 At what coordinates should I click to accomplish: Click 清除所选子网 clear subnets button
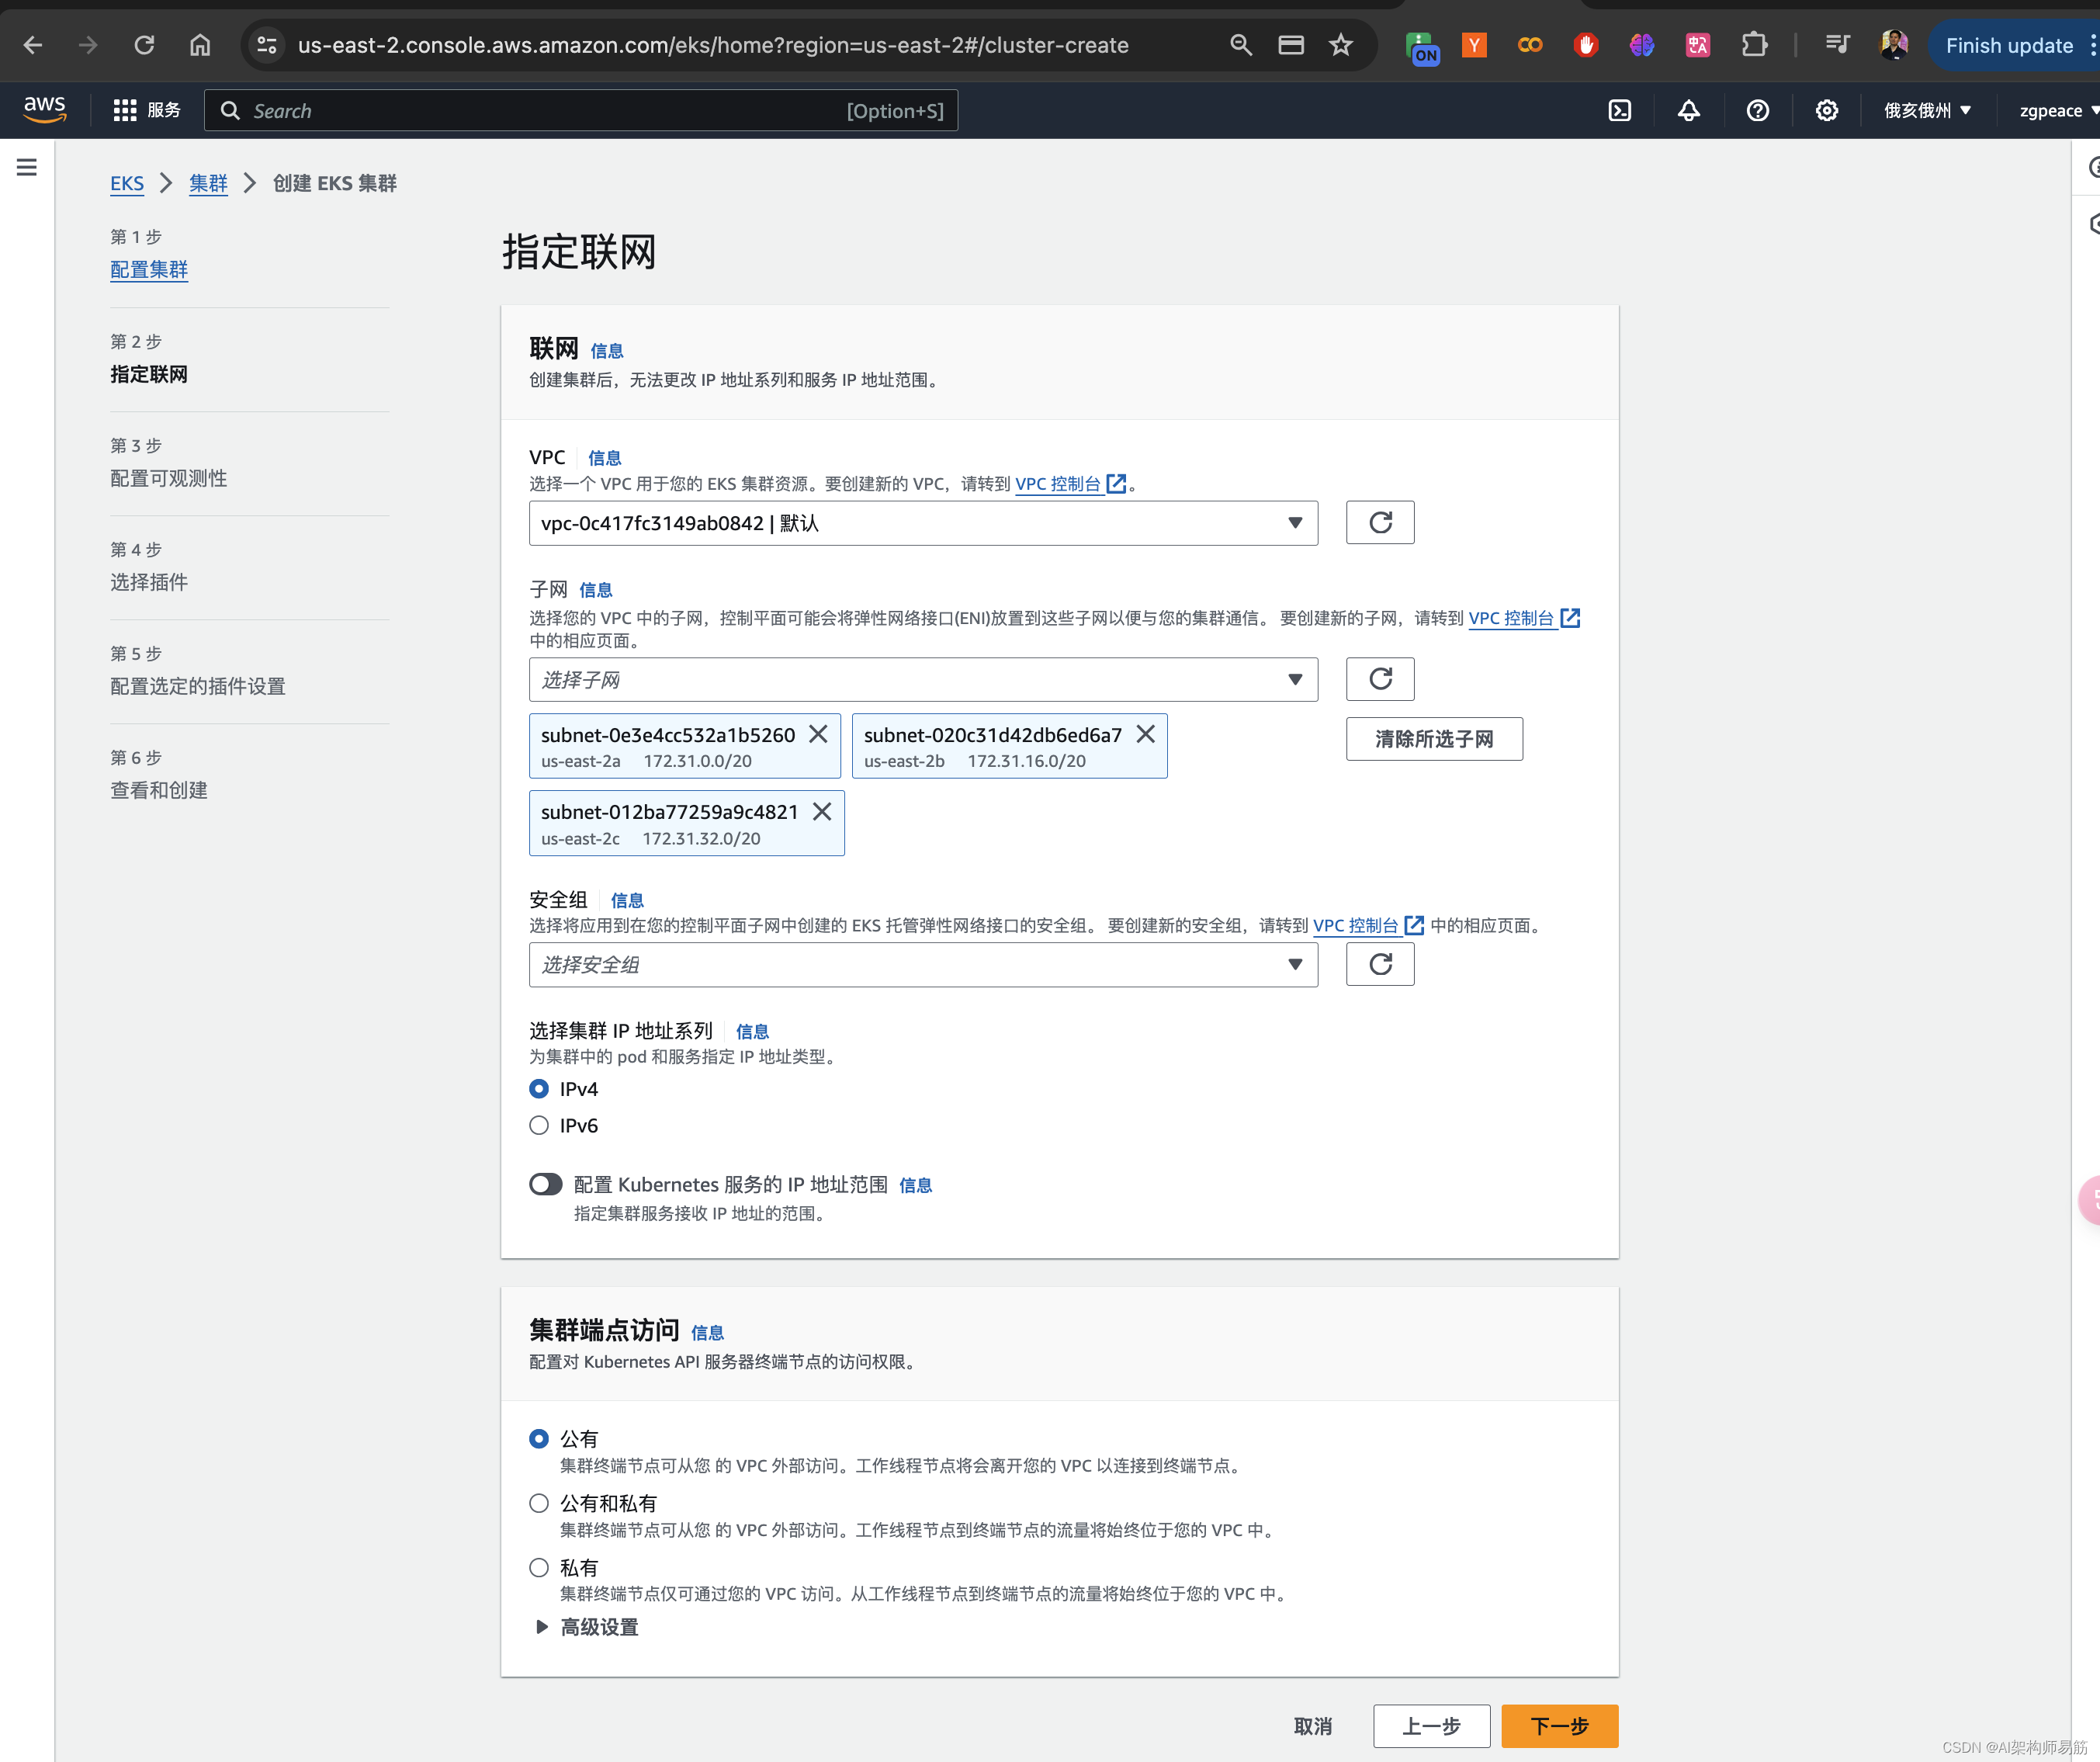click(1433, 737)
